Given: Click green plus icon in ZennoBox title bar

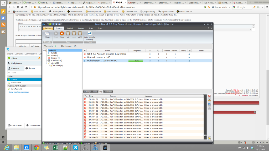Looking at the screenshot, I should 50,24.
